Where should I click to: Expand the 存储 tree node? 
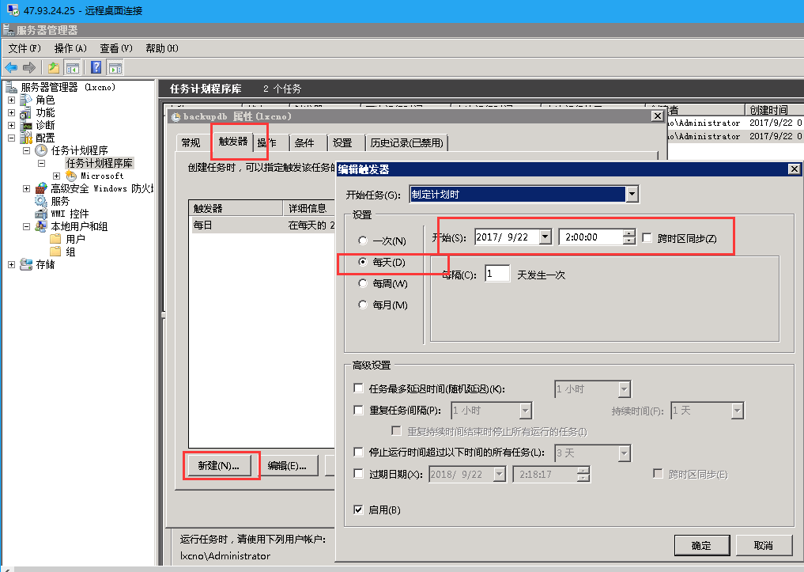pyautogui.click(x=10, y=265)
